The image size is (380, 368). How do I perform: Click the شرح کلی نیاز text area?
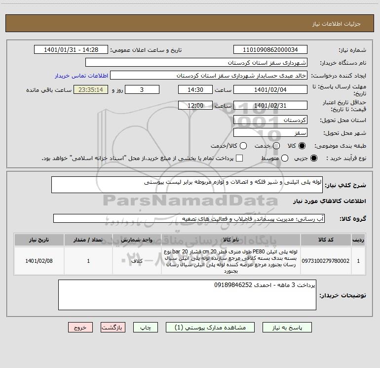187,185
